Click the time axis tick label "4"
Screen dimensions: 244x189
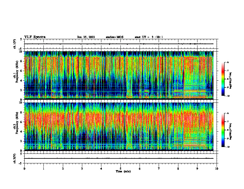point(101,169)
